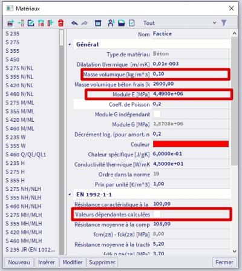This screenshot has height=271, width=242.
Task: Select material S 420 M/ML
Action: [20, 120]
